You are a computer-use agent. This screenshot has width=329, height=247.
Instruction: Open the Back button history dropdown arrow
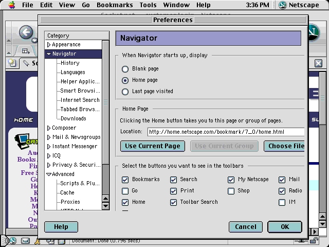coord(34,40)
